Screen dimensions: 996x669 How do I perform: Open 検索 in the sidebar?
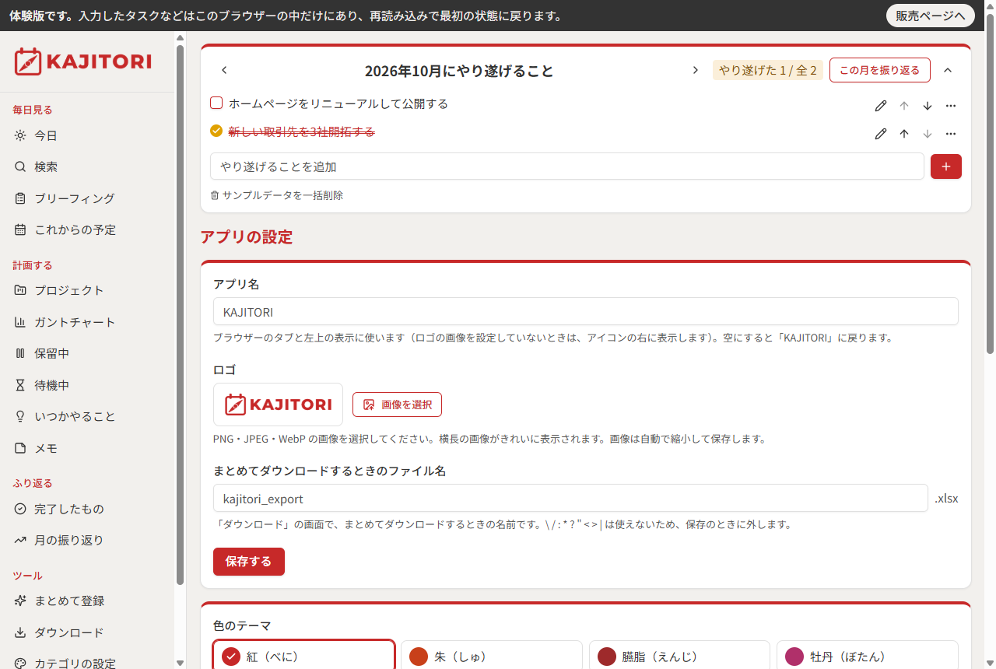pos(87,166)
